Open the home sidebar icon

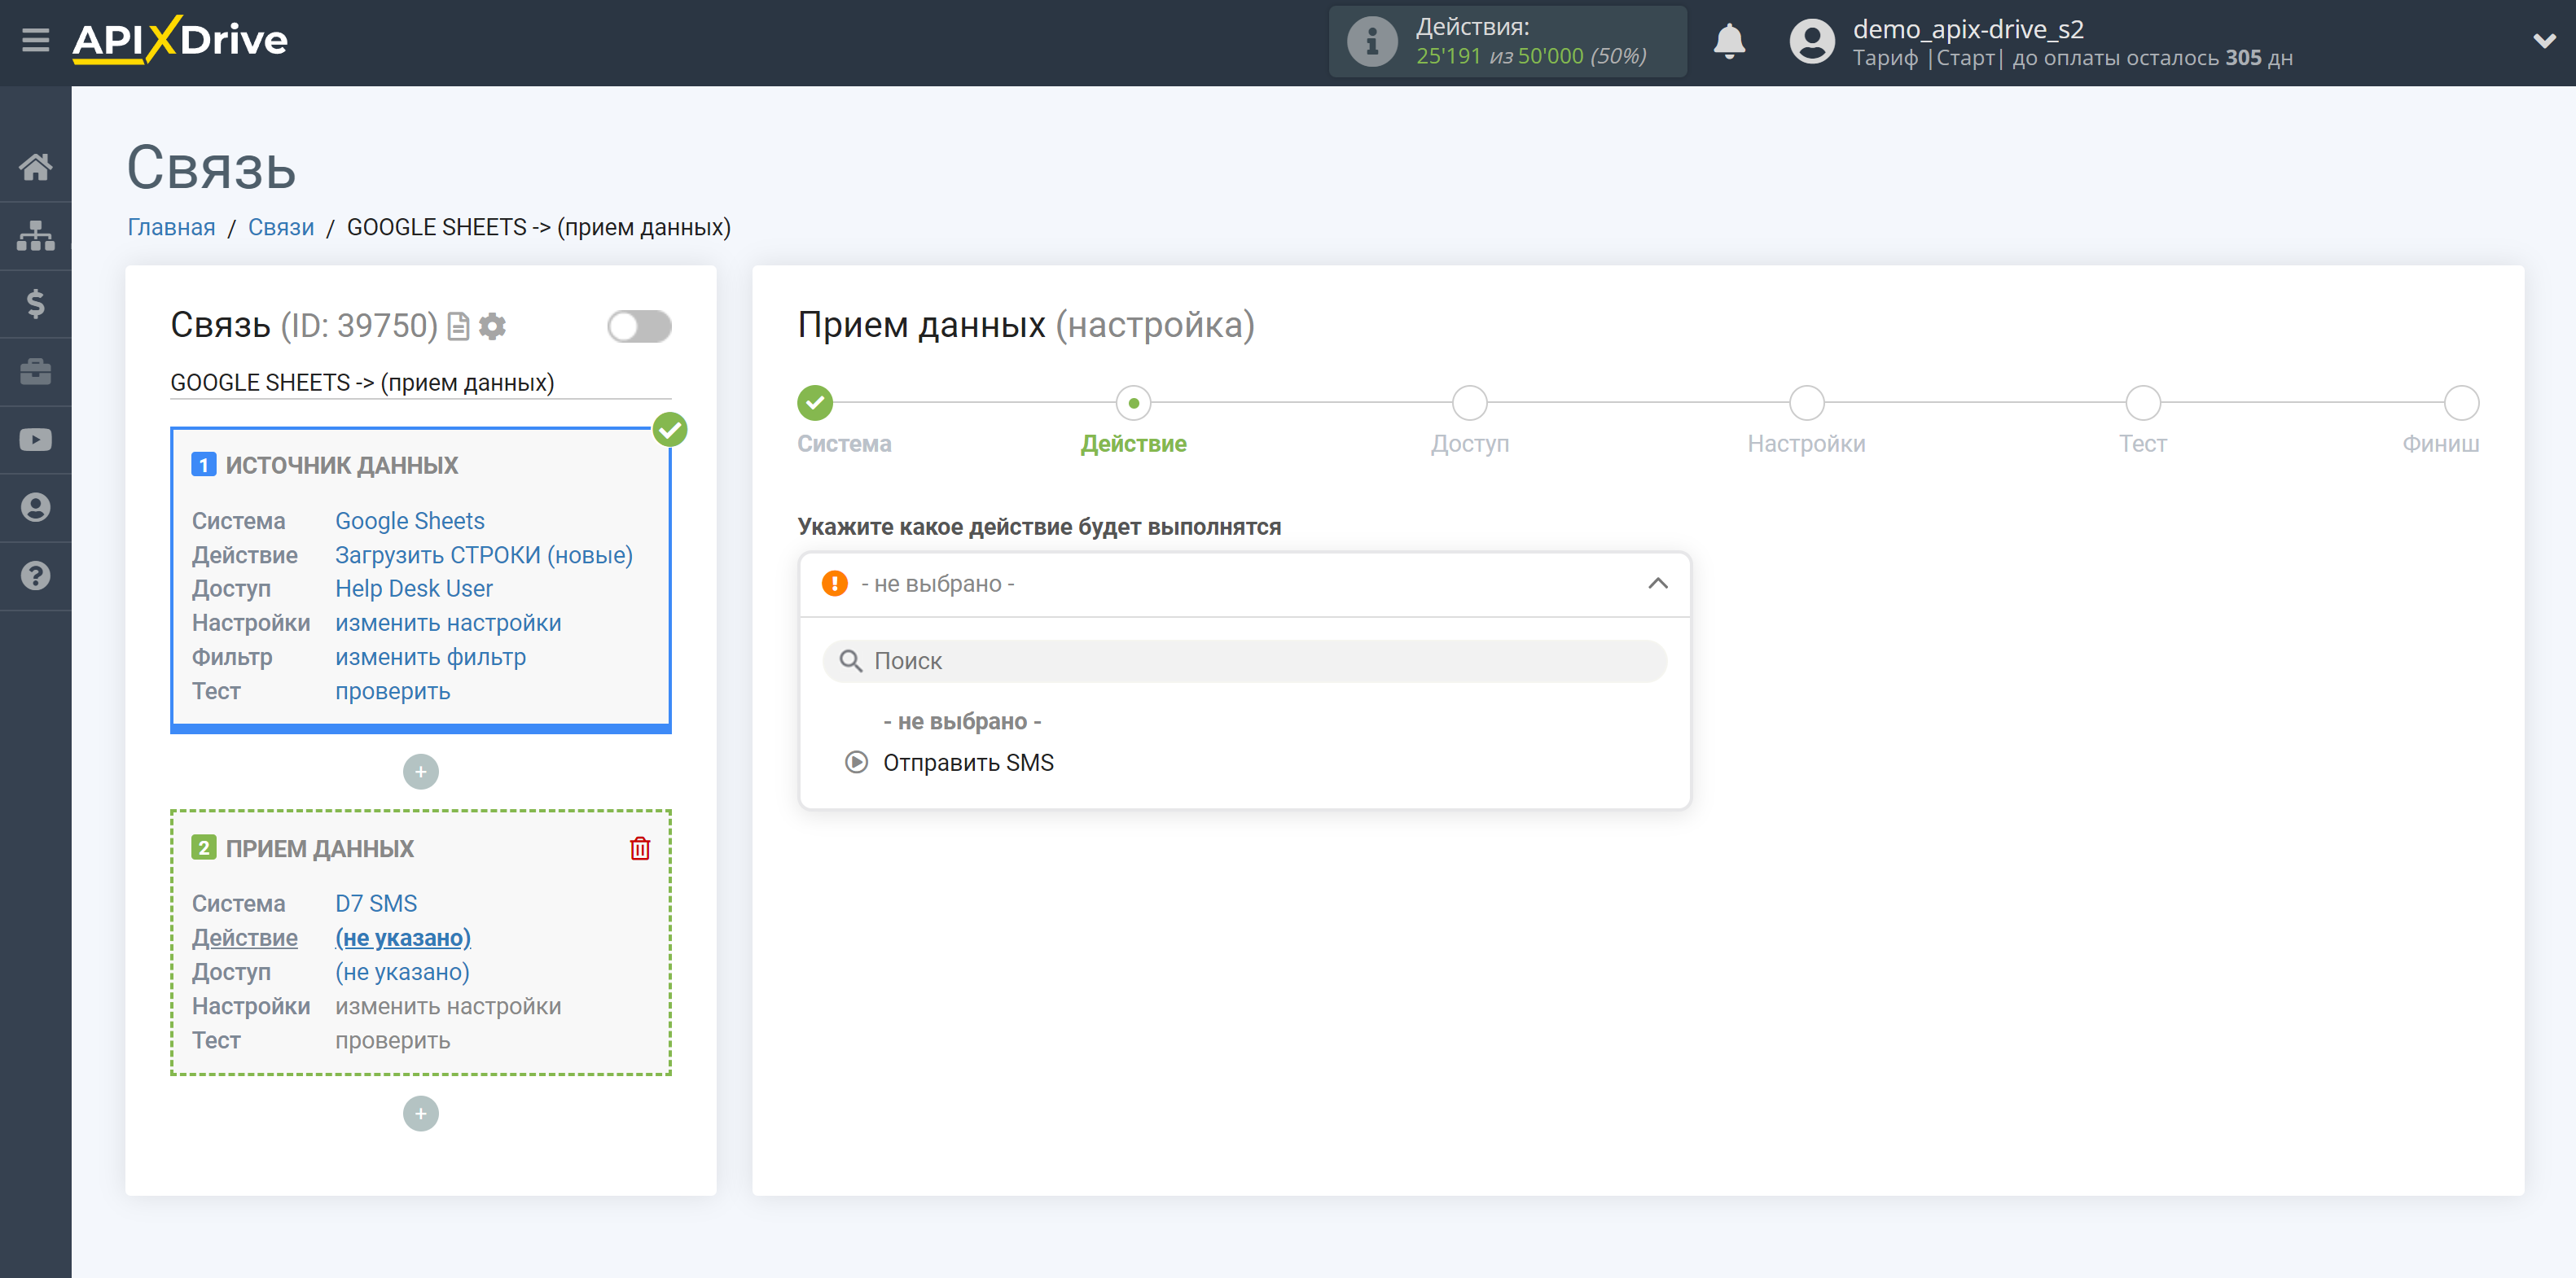coord(36,167)
